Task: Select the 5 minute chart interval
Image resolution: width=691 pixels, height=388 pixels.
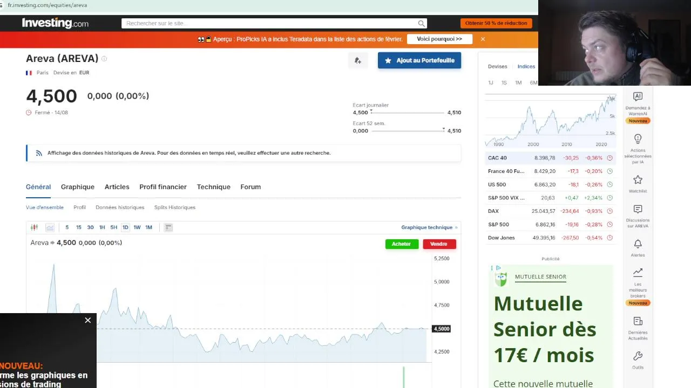Action: [67, 227]
